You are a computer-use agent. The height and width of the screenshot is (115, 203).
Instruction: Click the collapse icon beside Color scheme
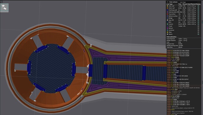[167, 2]
